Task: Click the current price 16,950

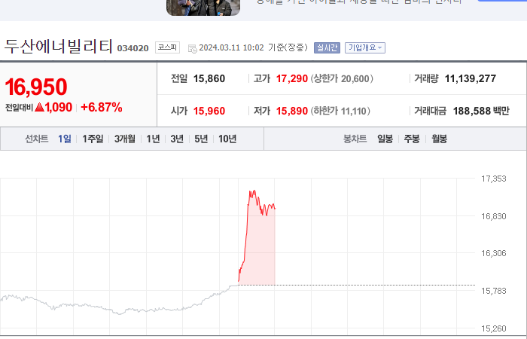Action: 36,87
